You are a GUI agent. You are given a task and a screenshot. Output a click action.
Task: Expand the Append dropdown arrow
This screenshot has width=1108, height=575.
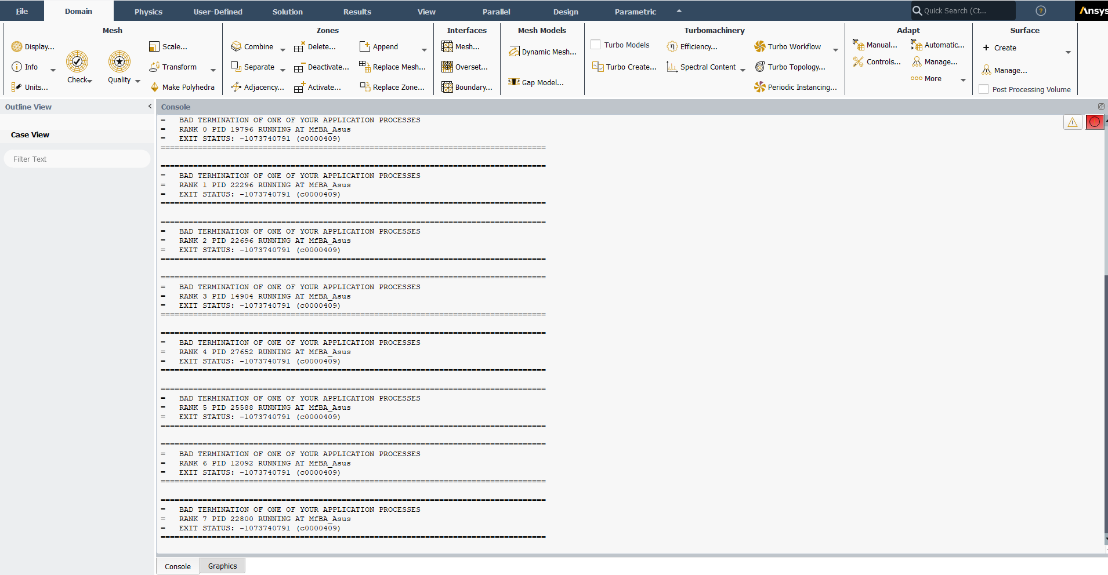pyautogui.click(x=424, y=50)
